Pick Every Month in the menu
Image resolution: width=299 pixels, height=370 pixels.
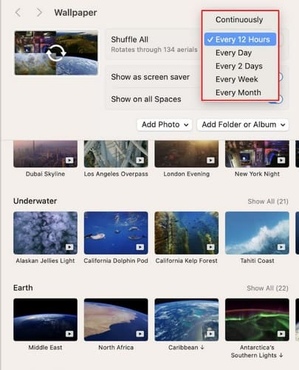[240, 92]
